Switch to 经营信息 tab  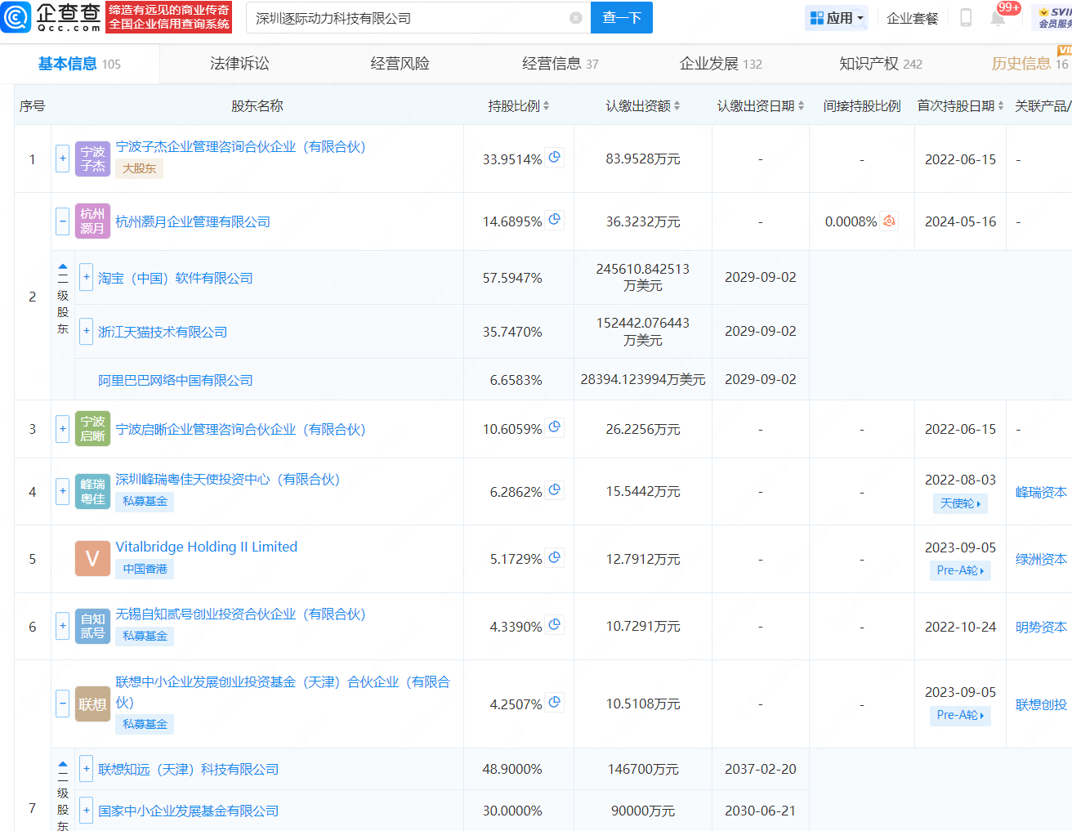pyautogui.click(x=560, y=64)
